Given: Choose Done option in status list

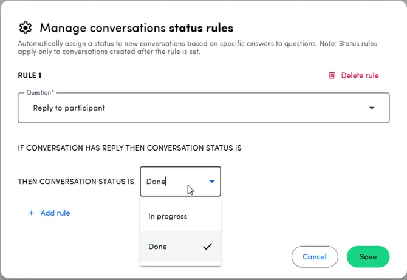Looking at the screenshot, I should pyautogui.click(x=158, y=247).
